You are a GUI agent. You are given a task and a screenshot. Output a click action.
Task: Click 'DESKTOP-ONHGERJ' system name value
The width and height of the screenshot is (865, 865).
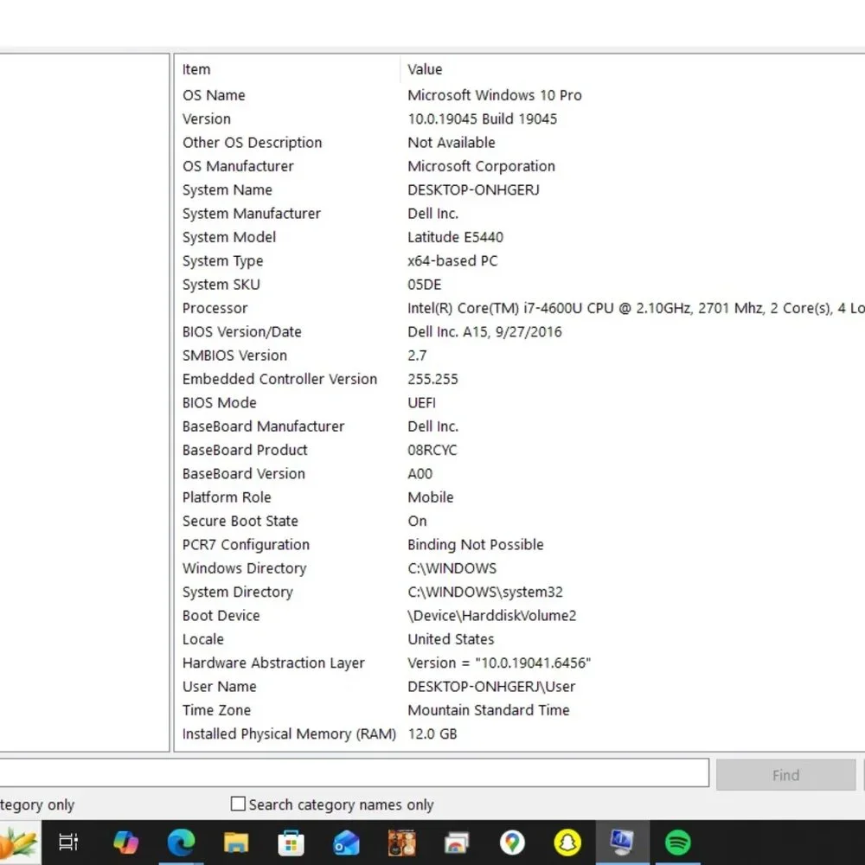474,190
